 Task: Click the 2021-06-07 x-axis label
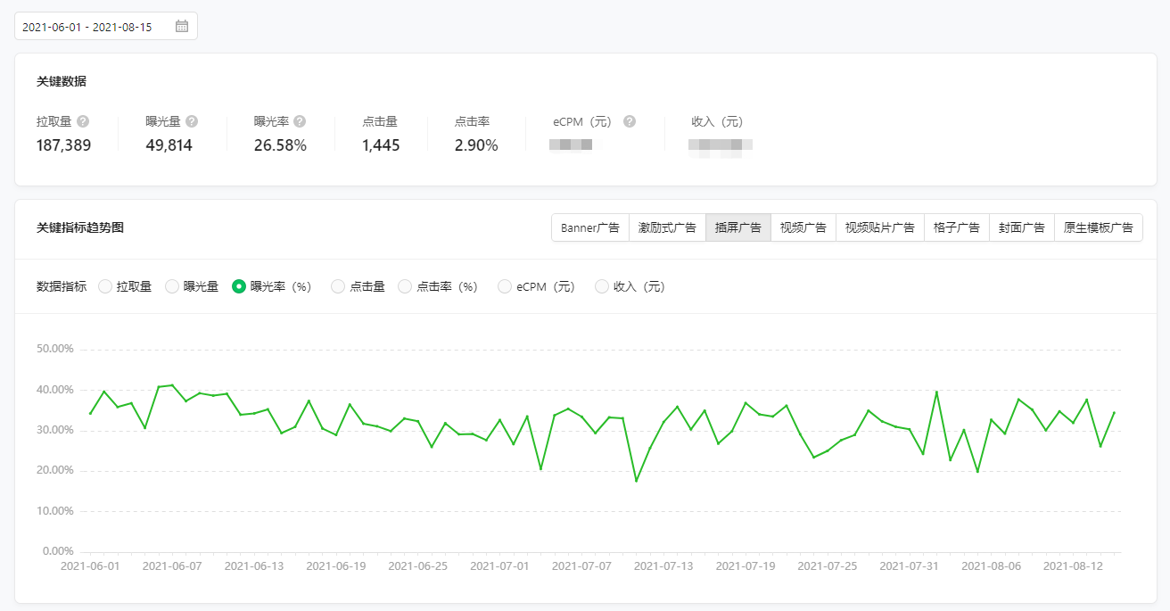172,566
